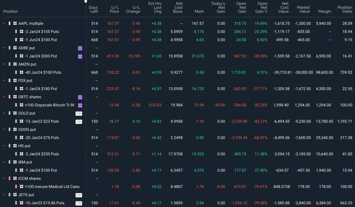Screen dimensions: 355x207
Task: Sort by Open Net Gain % column header
Action: click(262, 8)
